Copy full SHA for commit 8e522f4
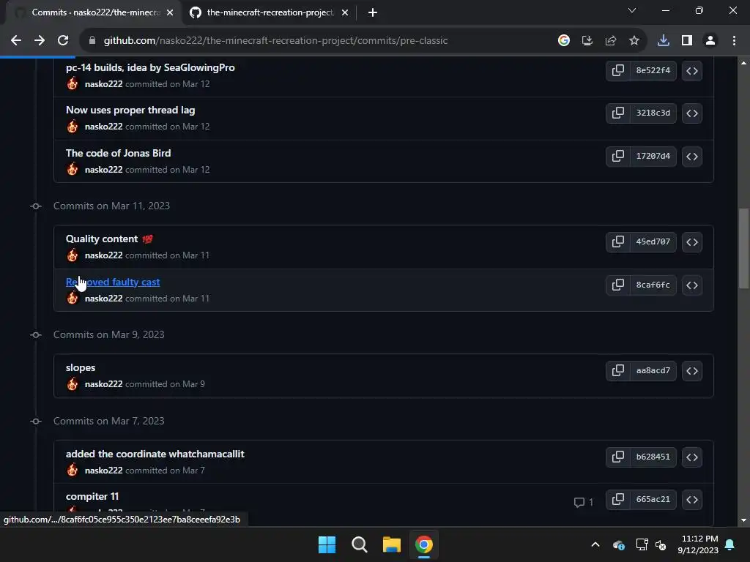 (x=617, y=71)
